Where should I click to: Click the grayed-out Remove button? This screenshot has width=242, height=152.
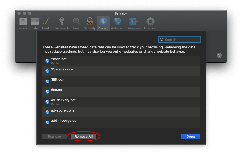pos(55,136)
